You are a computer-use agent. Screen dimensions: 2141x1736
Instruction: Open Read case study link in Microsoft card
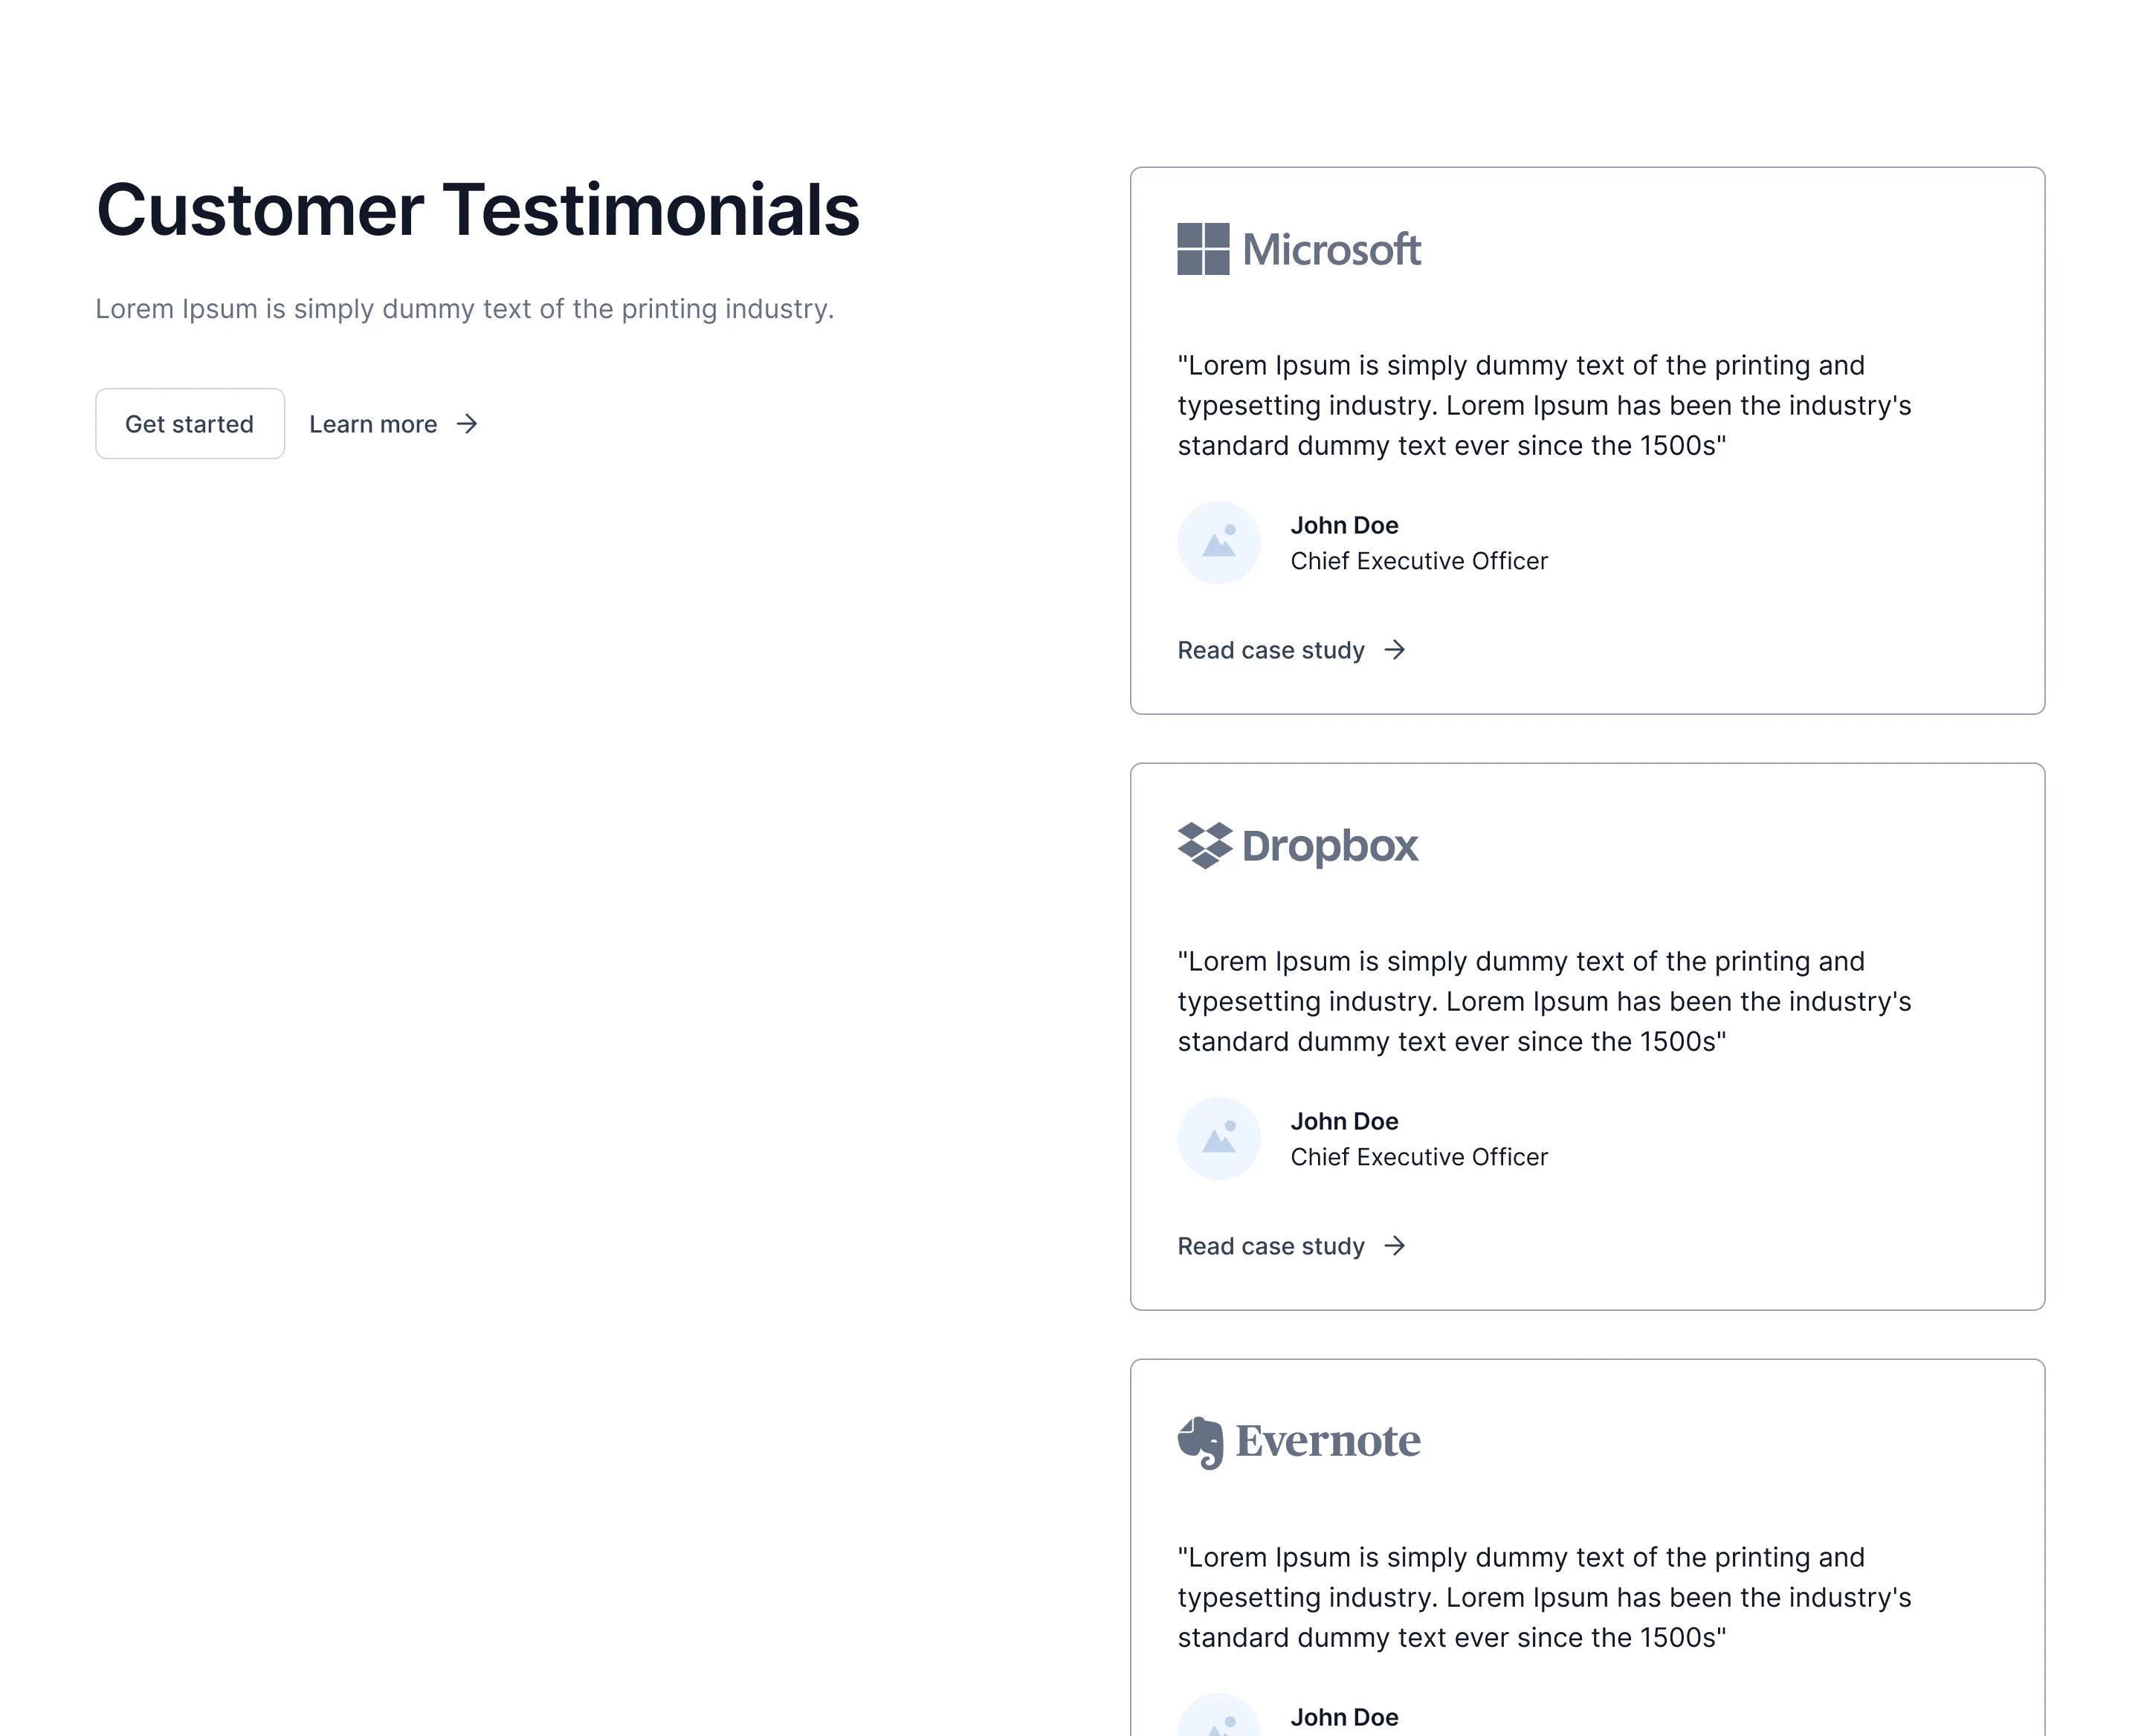click(x=1291, y=650)
